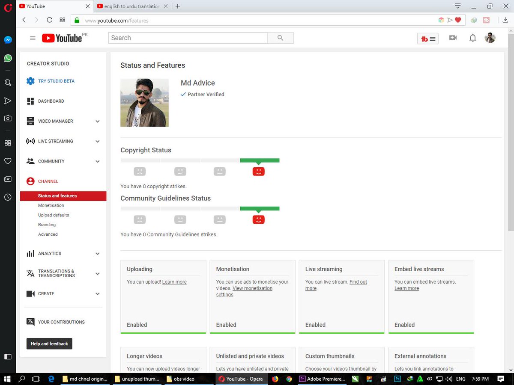Open bookmarks heart icon in sidebar
This screenshot has width=514, height=385.
click(8, 161)
